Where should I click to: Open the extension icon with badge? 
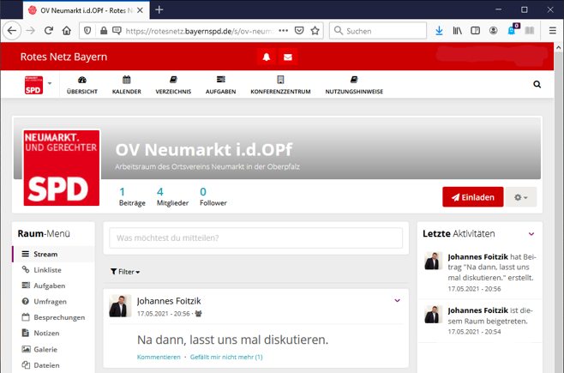point(513,30)
